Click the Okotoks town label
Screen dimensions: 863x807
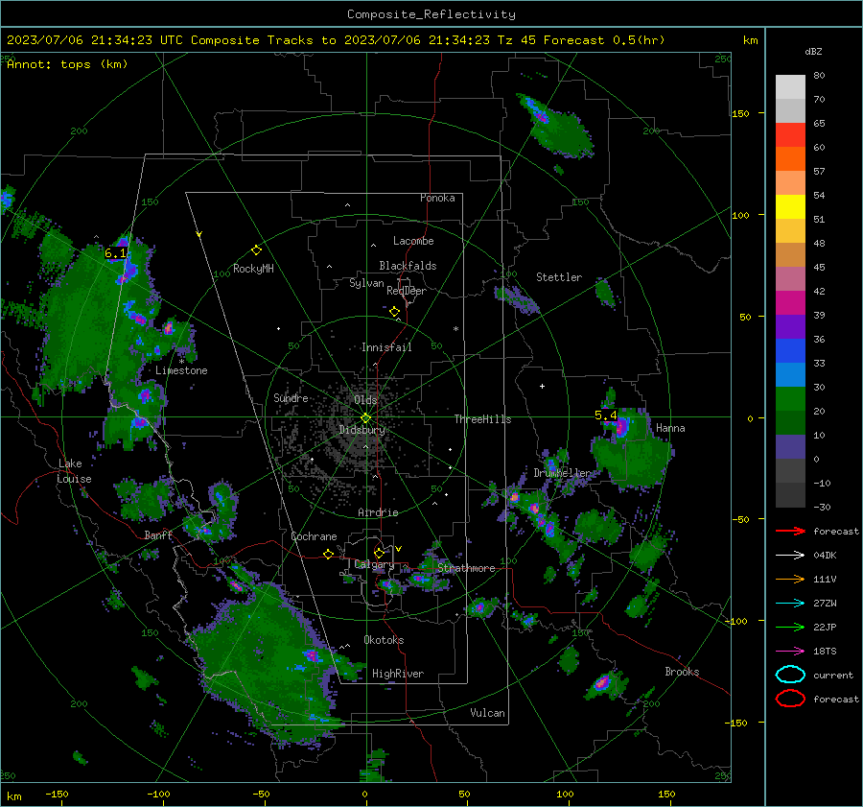point(384,640)
